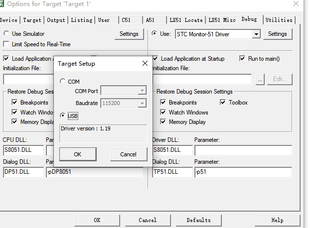Switch to the LX51 Locate tab
Image resolution: width=310 pixels, height=228 pixels.
coord(186,20)
